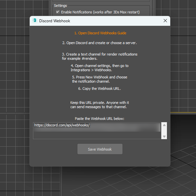Viewport: 196px width, 196px height.
Task: Click text '2. Open Discord and create or choose a server.'
Action: (x=100, y=43)
